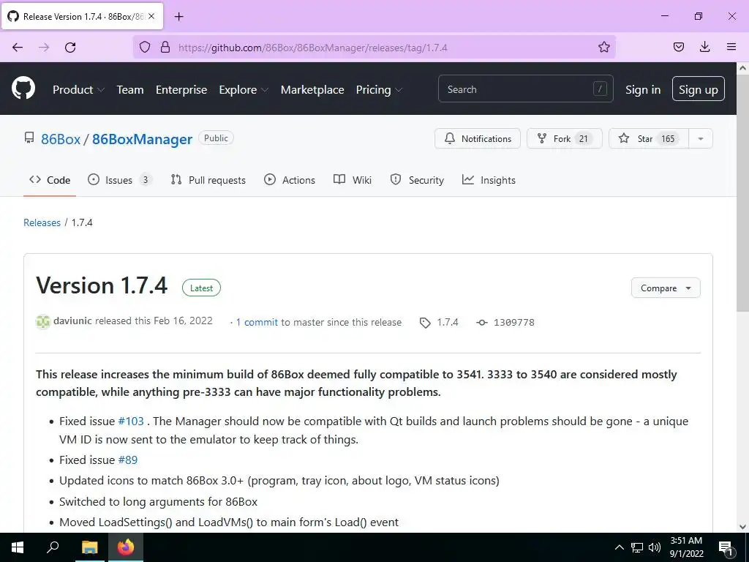The image size is (749, 562).
Task: Open the network status tray icon
Action: pos(637,547)
